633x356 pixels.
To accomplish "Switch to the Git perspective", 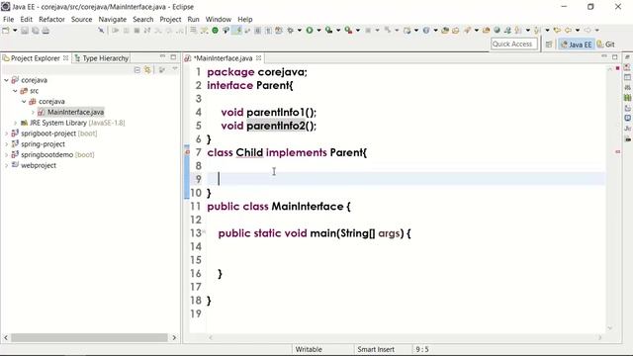I will click(606, 44).
